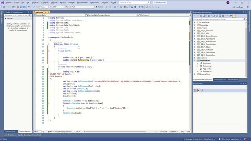Click the split editor icon above scrollbar

[190, 15]
